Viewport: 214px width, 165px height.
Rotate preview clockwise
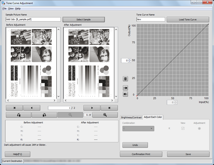point(44,115)
